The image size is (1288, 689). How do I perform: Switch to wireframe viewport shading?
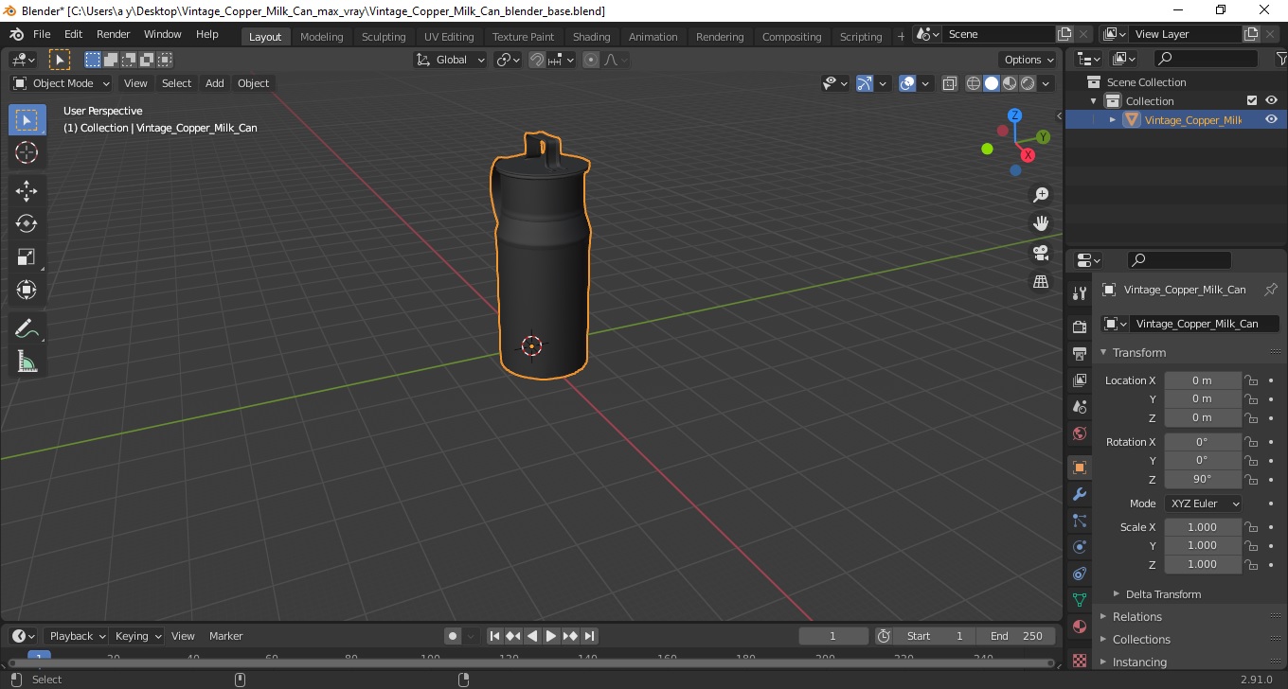pos(974,83)
